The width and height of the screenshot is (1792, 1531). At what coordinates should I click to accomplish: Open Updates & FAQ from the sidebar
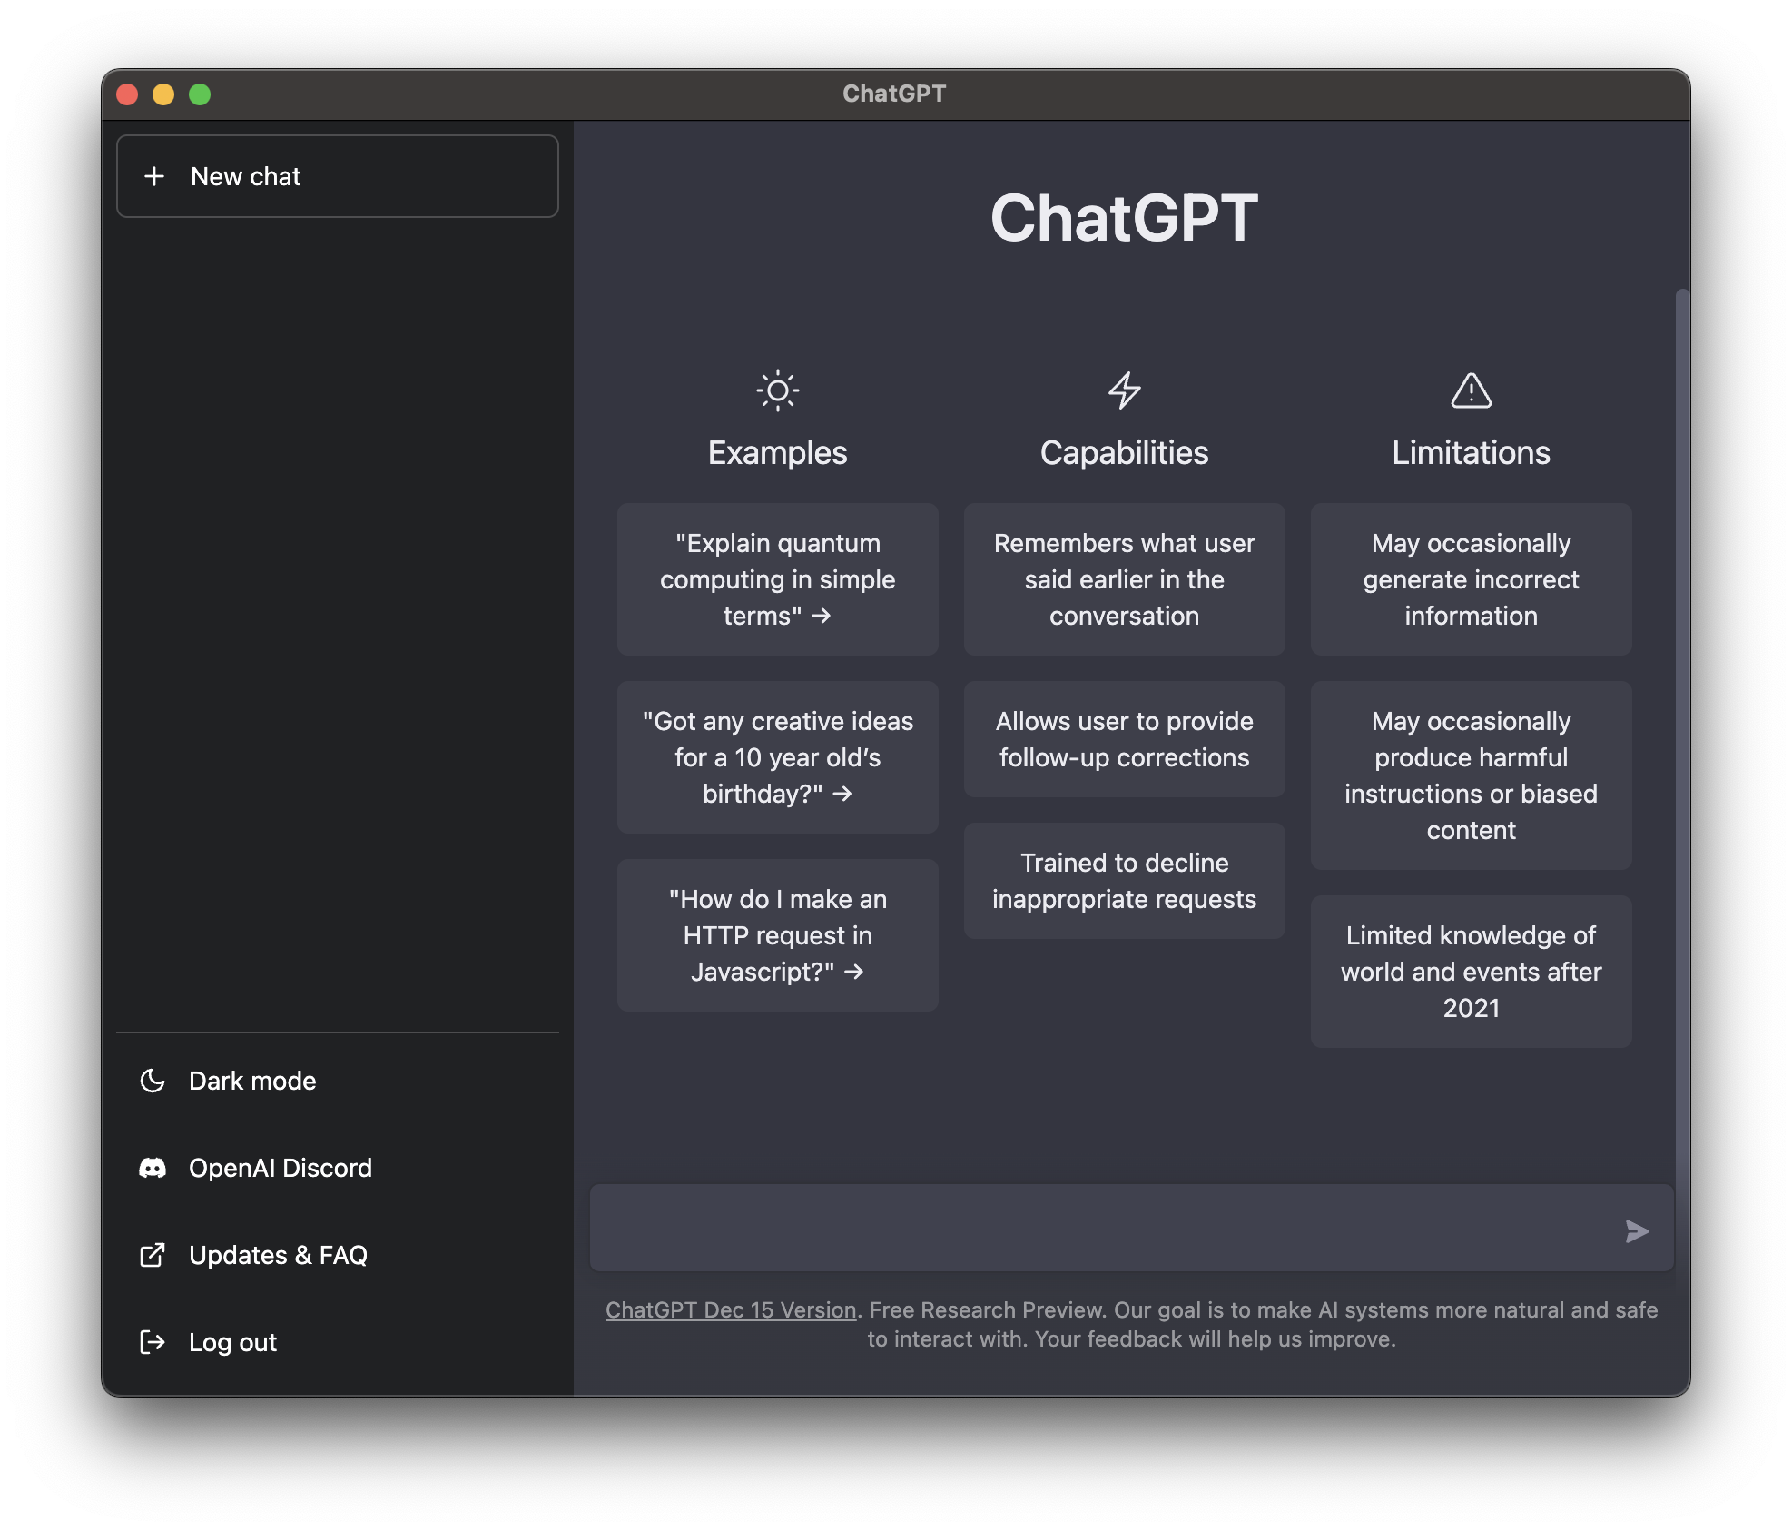tap(279, 1255)
